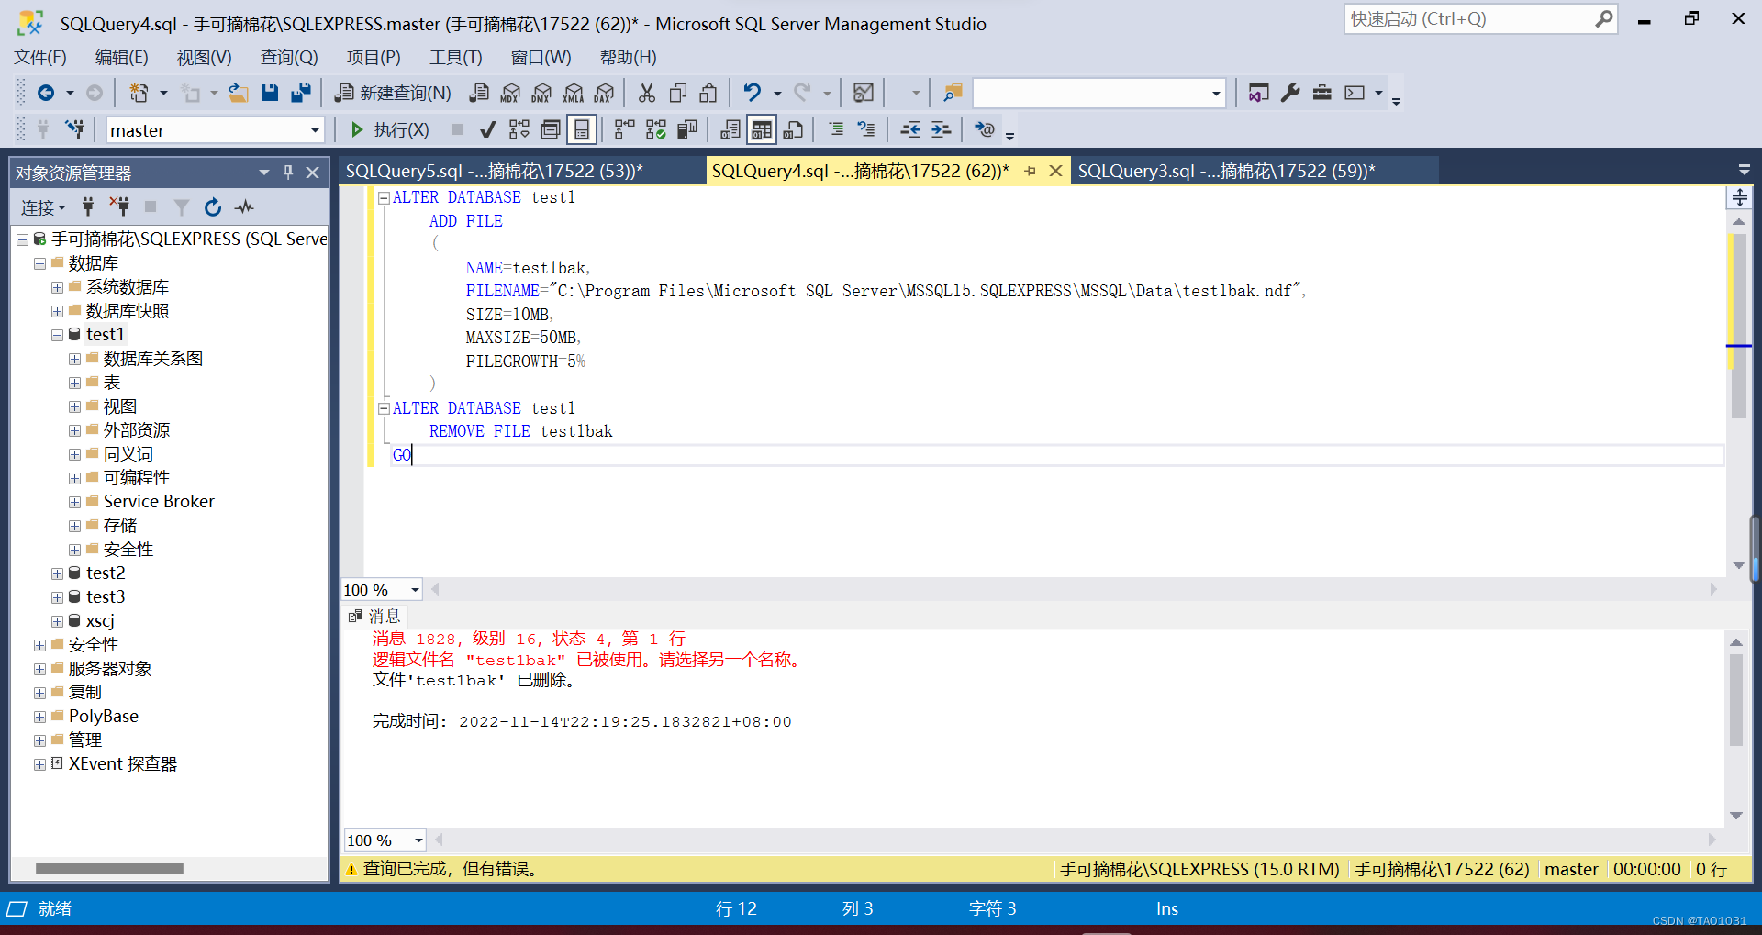Collapse first ALTER DATABASE code block

[384, 198]
